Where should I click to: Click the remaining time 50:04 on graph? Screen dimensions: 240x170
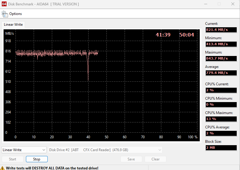187,35
